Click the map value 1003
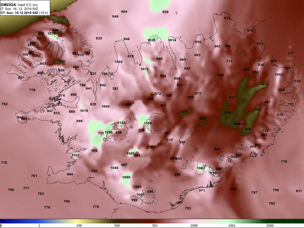This screenshot has height=228, width=304. tap(279, 75)
